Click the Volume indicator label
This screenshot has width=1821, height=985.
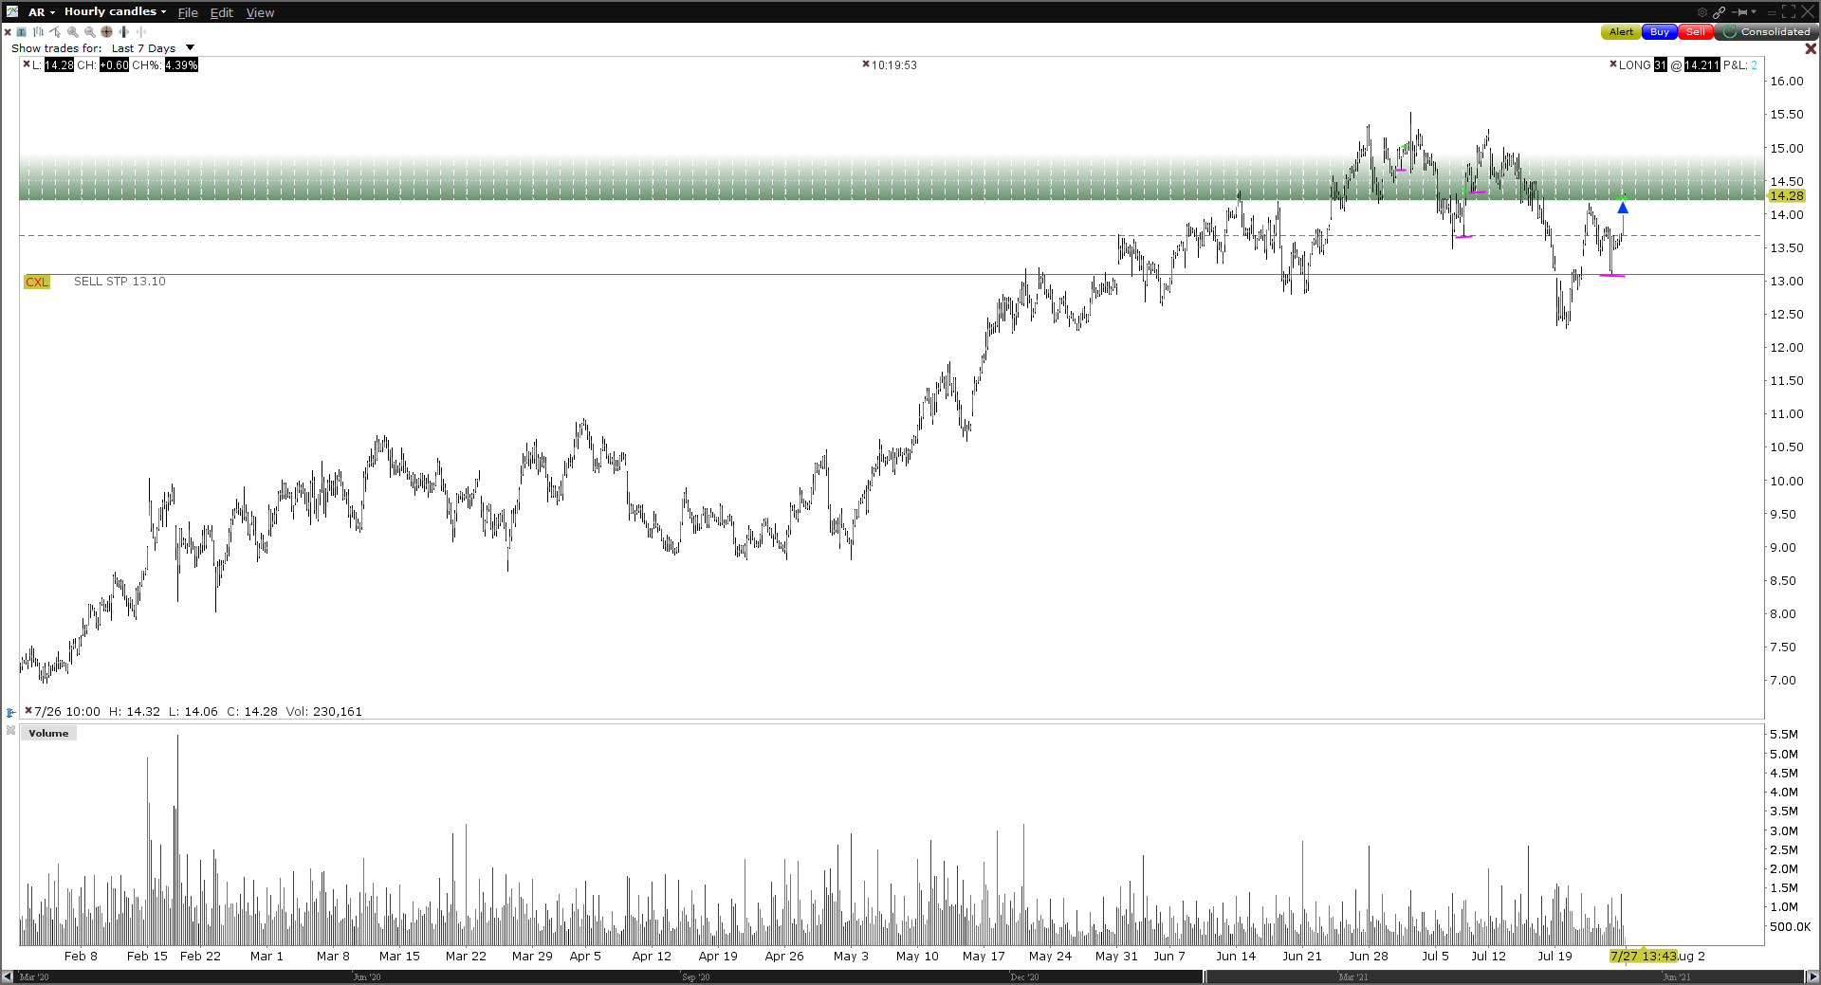click(48, 734)
